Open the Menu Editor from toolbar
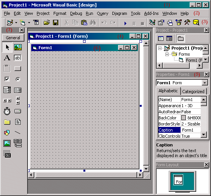 tap(36, 22)
